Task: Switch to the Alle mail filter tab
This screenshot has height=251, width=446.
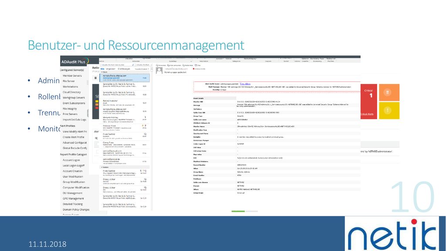Action: pos(102,69)
